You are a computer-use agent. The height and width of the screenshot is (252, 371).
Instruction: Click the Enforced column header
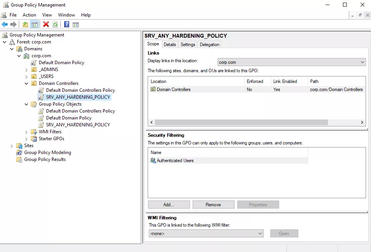tap(258, 81)
